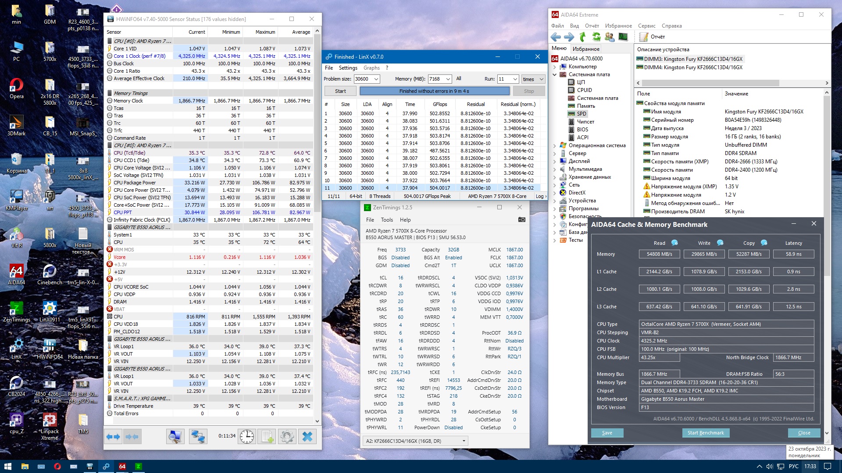Click AIDA64 up-level green arrow icon
Image resolution: width=842 pixels, height=473 pixels.
(583, 37)
